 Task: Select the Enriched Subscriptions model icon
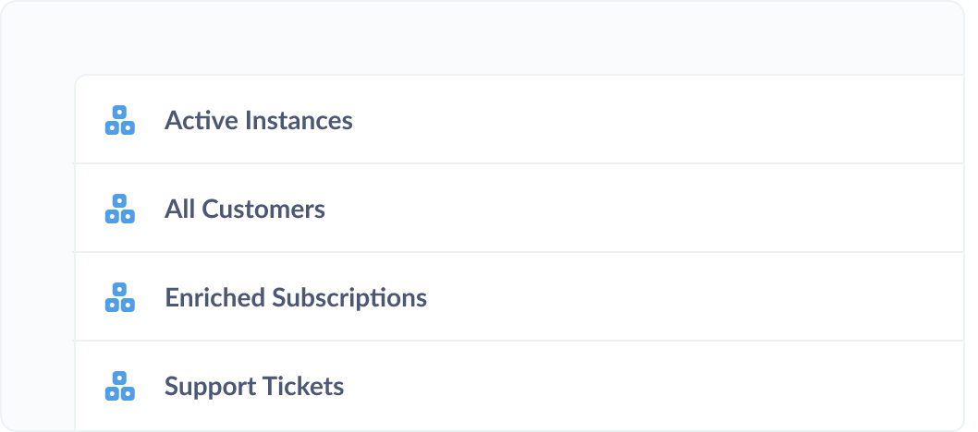coord(120,297)
